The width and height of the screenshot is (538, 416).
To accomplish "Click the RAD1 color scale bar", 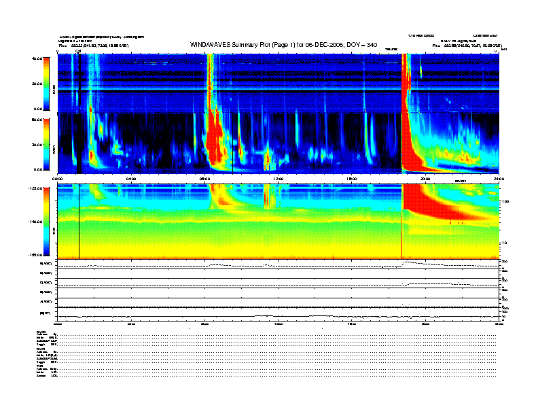I will [46, 144].
